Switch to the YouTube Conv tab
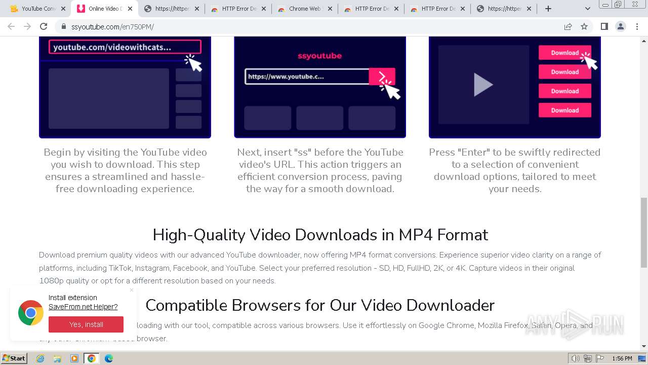Screen dimensions: 648x365 pyautogui.click(x=33, y=9)
